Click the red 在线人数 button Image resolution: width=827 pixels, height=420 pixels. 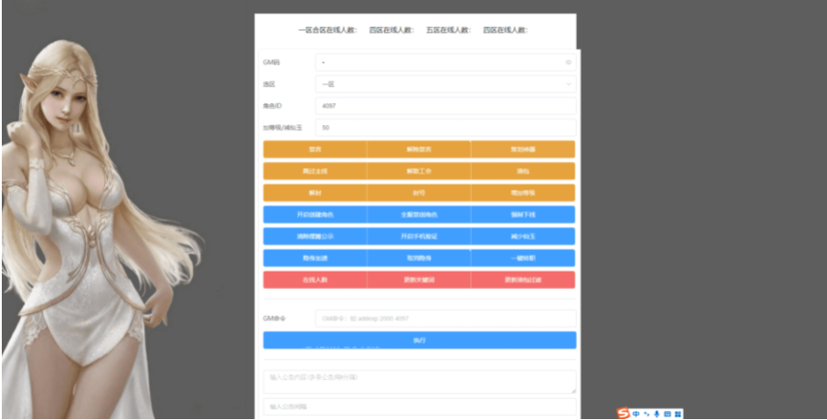coord(314,280)
